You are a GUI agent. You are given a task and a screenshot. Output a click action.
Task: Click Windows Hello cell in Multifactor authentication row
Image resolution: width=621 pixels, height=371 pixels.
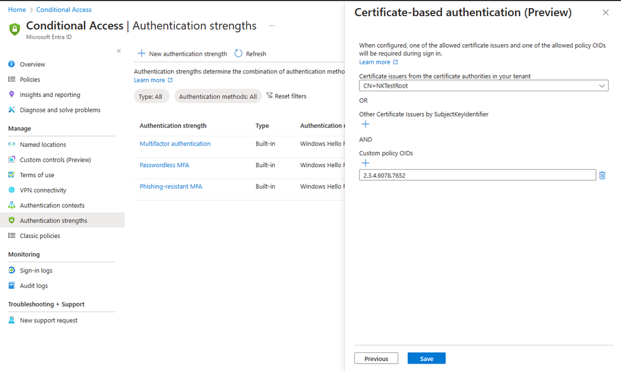pos(323,144)
